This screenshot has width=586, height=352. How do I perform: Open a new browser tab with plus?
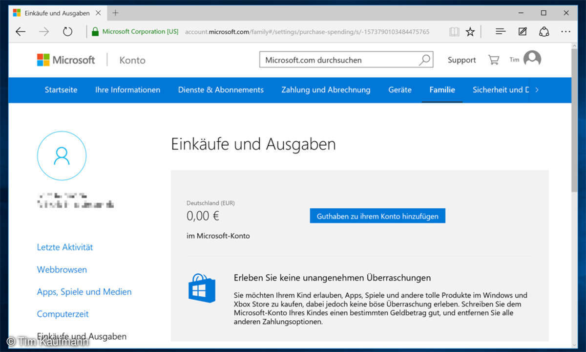coord(115,13)
